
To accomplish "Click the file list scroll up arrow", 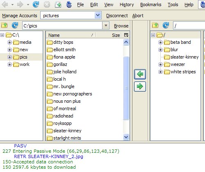I will [x=126, y=42].
